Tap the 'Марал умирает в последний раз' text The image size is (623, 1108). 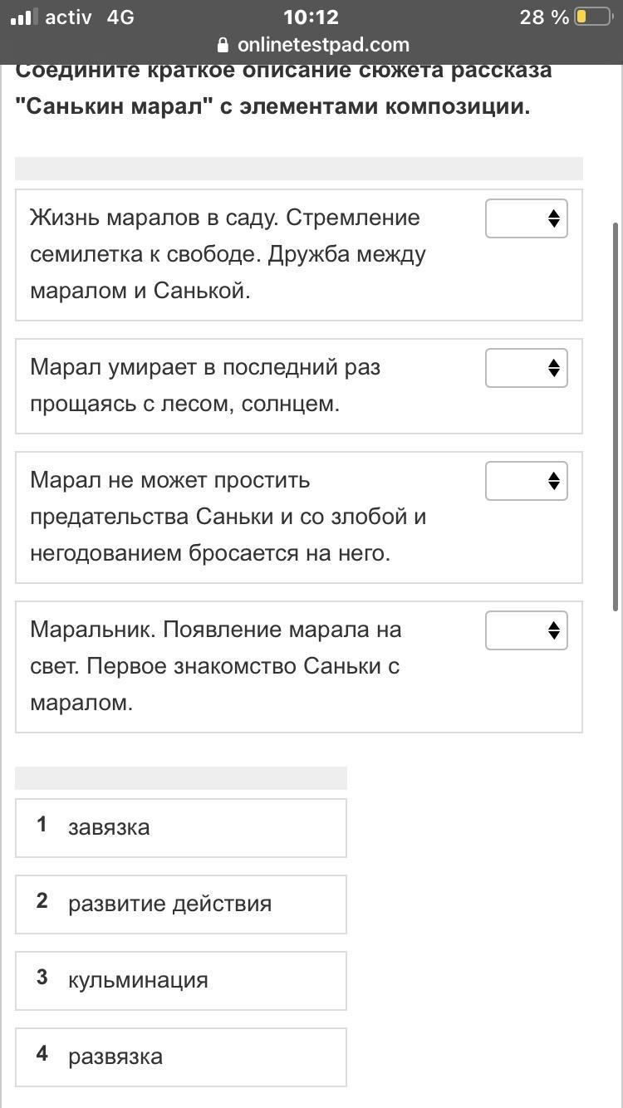pos(205,385)
